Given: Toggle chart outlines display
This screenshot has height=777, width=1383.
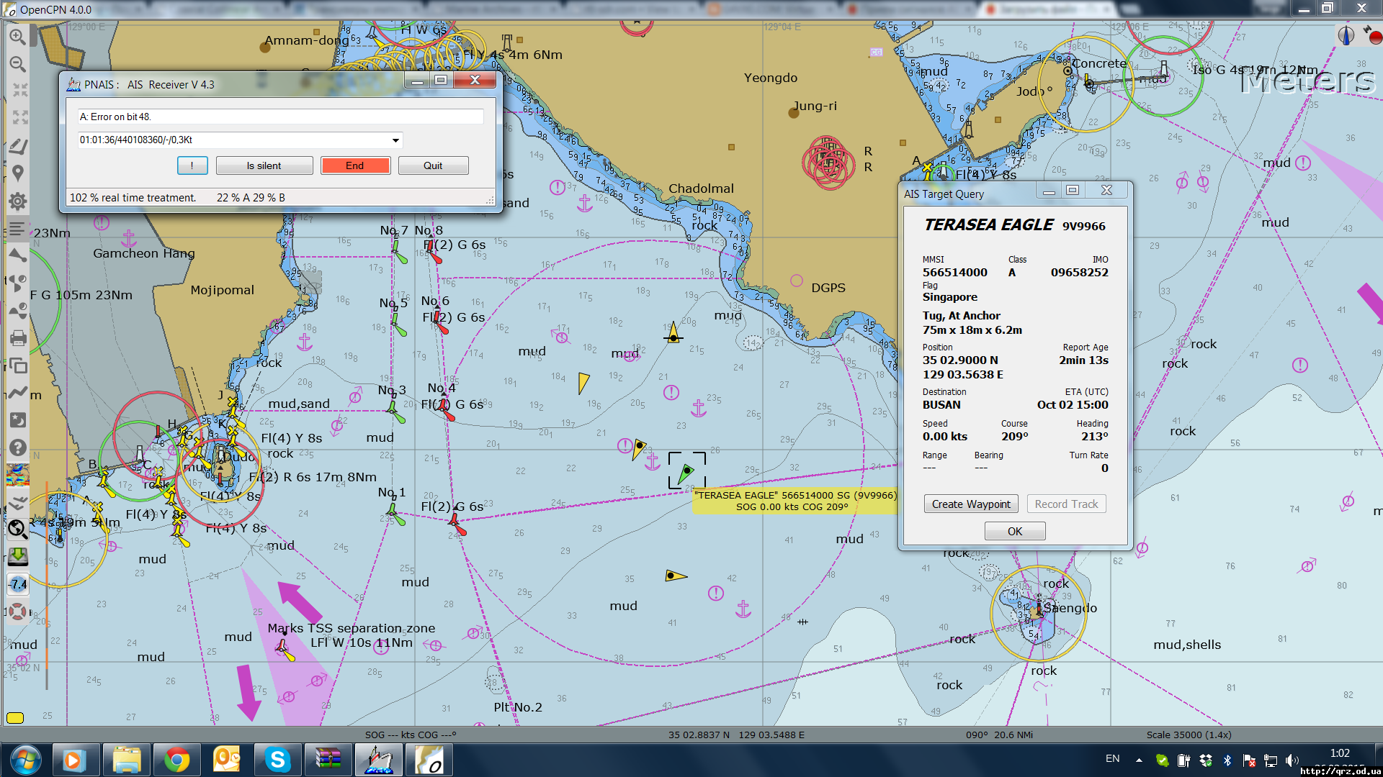Looking at the screenshot, I should pyautogui.click(x=17, y=365).
